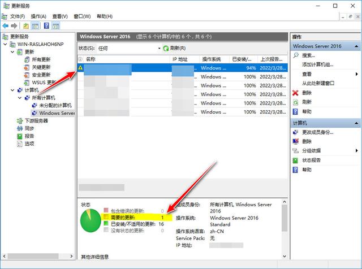Select the Windows Server computer group in the tree
Image resolution: width=362 pixels, height=269 pixels.
point(57,113)
